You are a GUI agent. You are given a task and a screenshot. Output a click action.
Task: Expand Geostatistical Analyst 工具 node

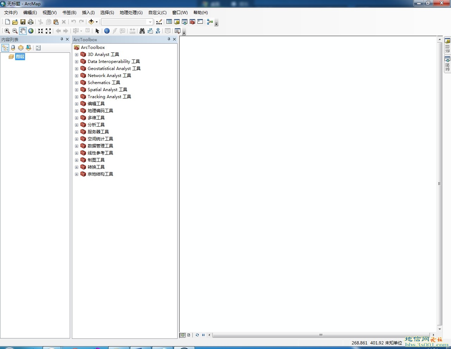coord(76,69)
